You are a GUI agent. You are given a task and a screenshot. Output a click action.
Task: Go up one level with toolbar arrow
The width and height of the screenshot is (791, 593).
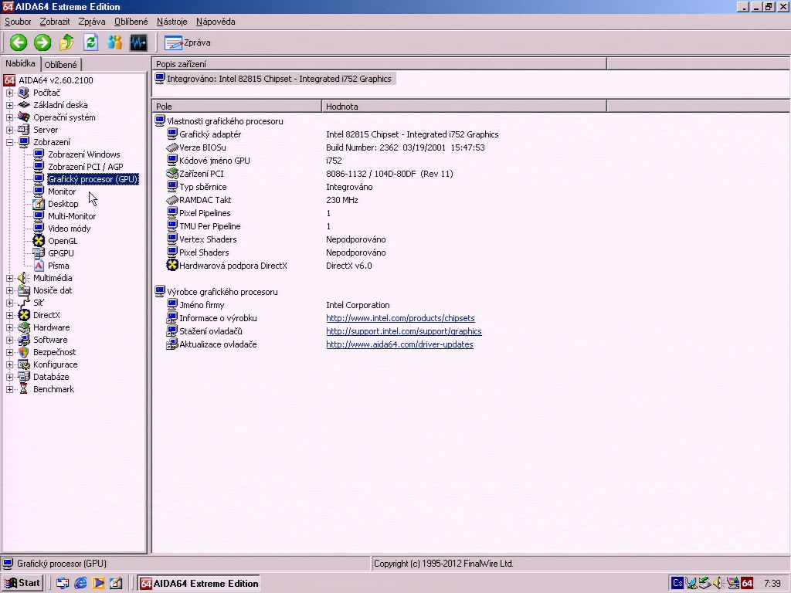[x=66, y=42]
